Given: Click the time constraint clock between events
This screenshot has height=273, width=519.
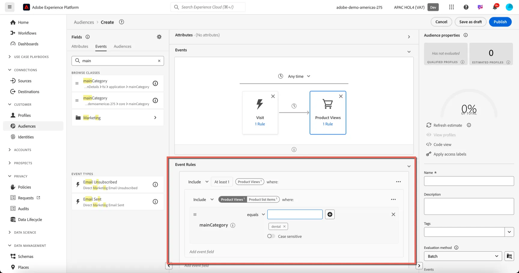Looking at the screenshot, I should (294, 106).
